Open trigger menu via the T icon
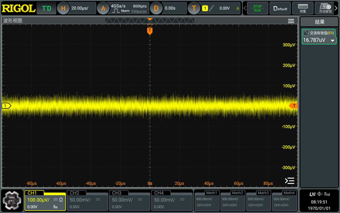340x213 pixels. (x=194, y=8)
